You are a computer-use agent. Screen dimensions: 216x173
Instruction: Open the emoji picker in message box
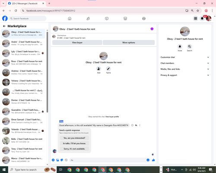(148, 160)
